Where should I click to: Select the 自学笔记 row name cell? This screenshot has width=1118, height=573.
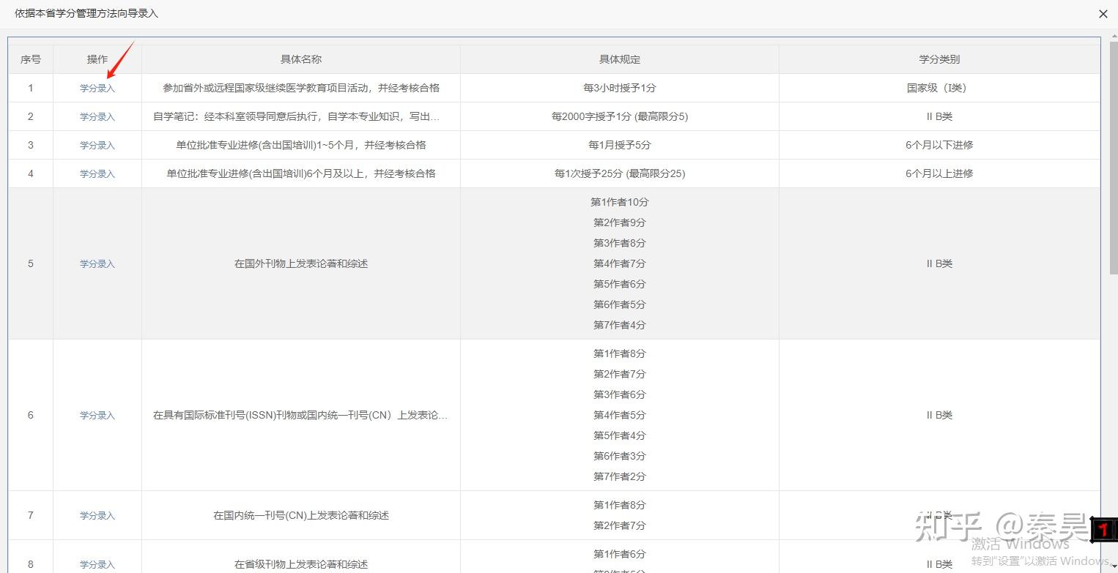point(301,116)
